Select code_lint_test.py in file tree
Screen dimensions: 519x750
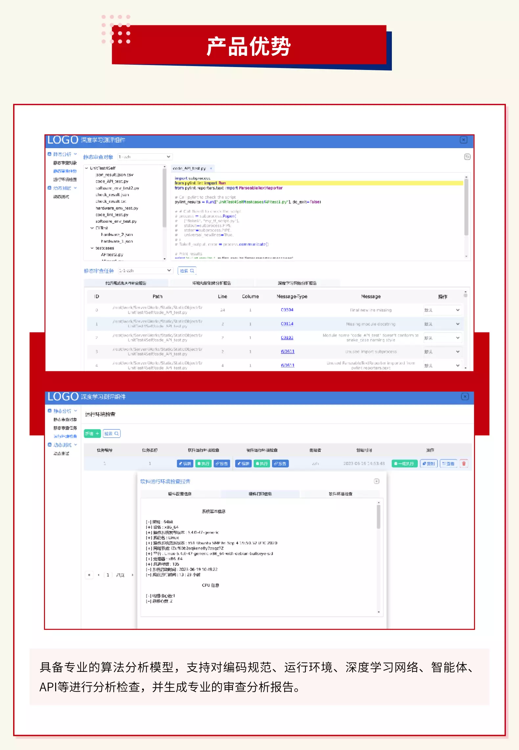pyautogui.click(x=112, y=215)
